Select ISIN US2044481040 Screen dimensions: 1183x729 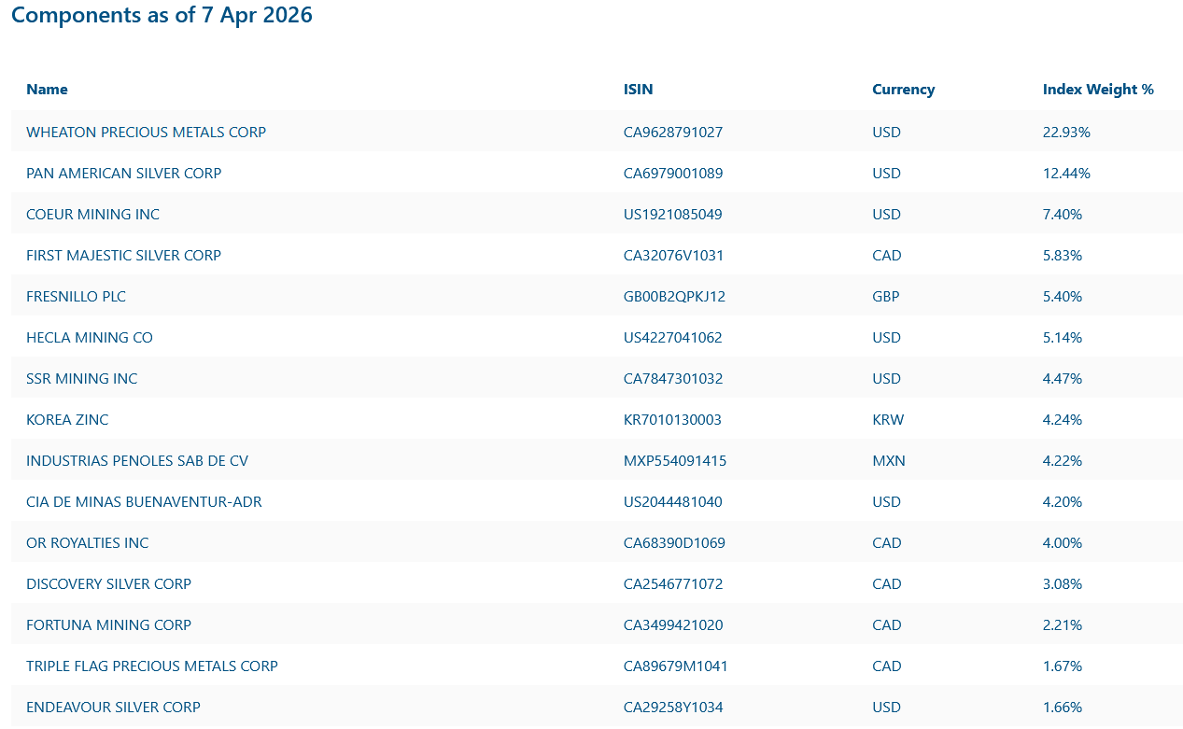pos(673,502)
